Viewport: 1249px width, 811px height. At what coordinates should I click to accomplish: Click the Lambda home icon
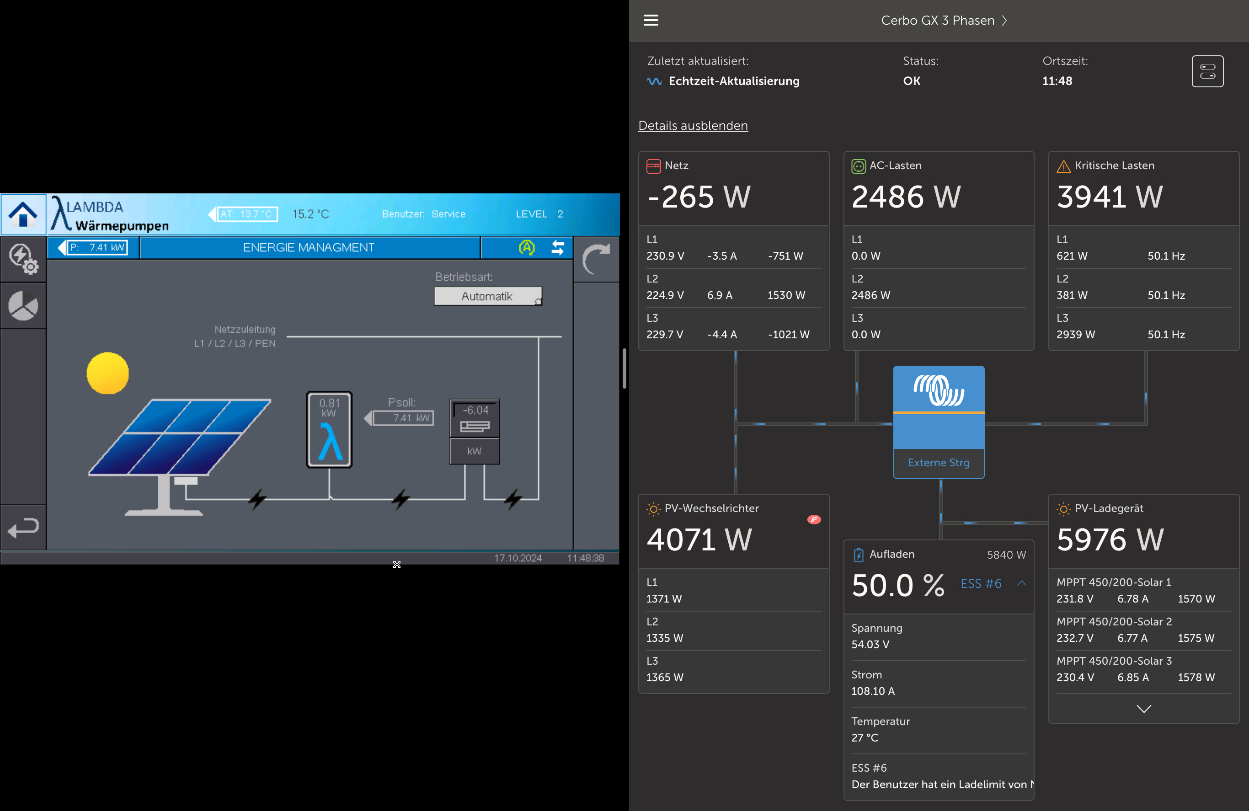[23, 214]
